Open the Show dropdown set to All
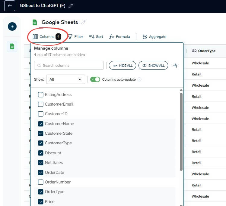226x206 pixels. [x=65, y=79]
